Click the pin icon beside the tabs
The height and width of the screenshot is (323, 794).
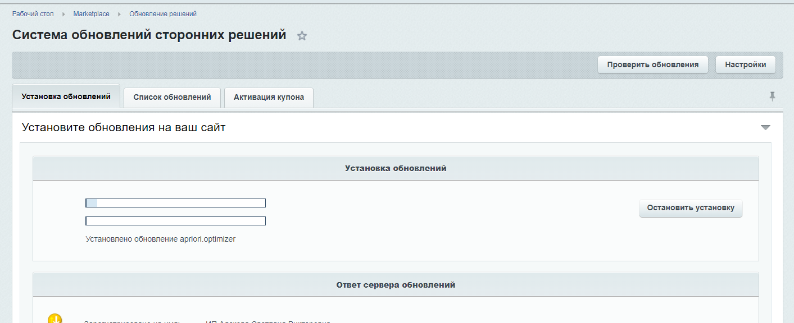[x=773, y=96]
